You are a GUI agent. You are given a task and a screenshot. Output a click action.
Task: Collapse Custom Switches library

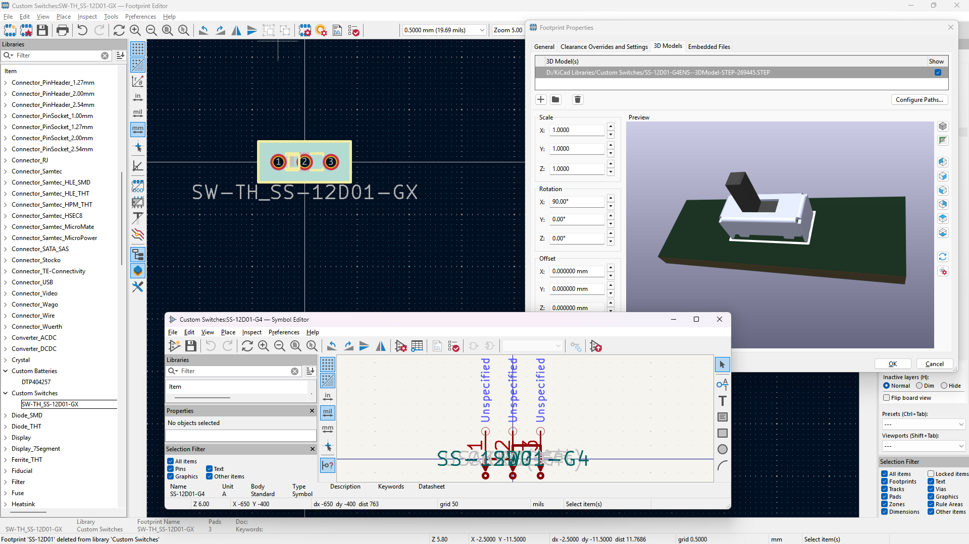(x=6, y=393)
